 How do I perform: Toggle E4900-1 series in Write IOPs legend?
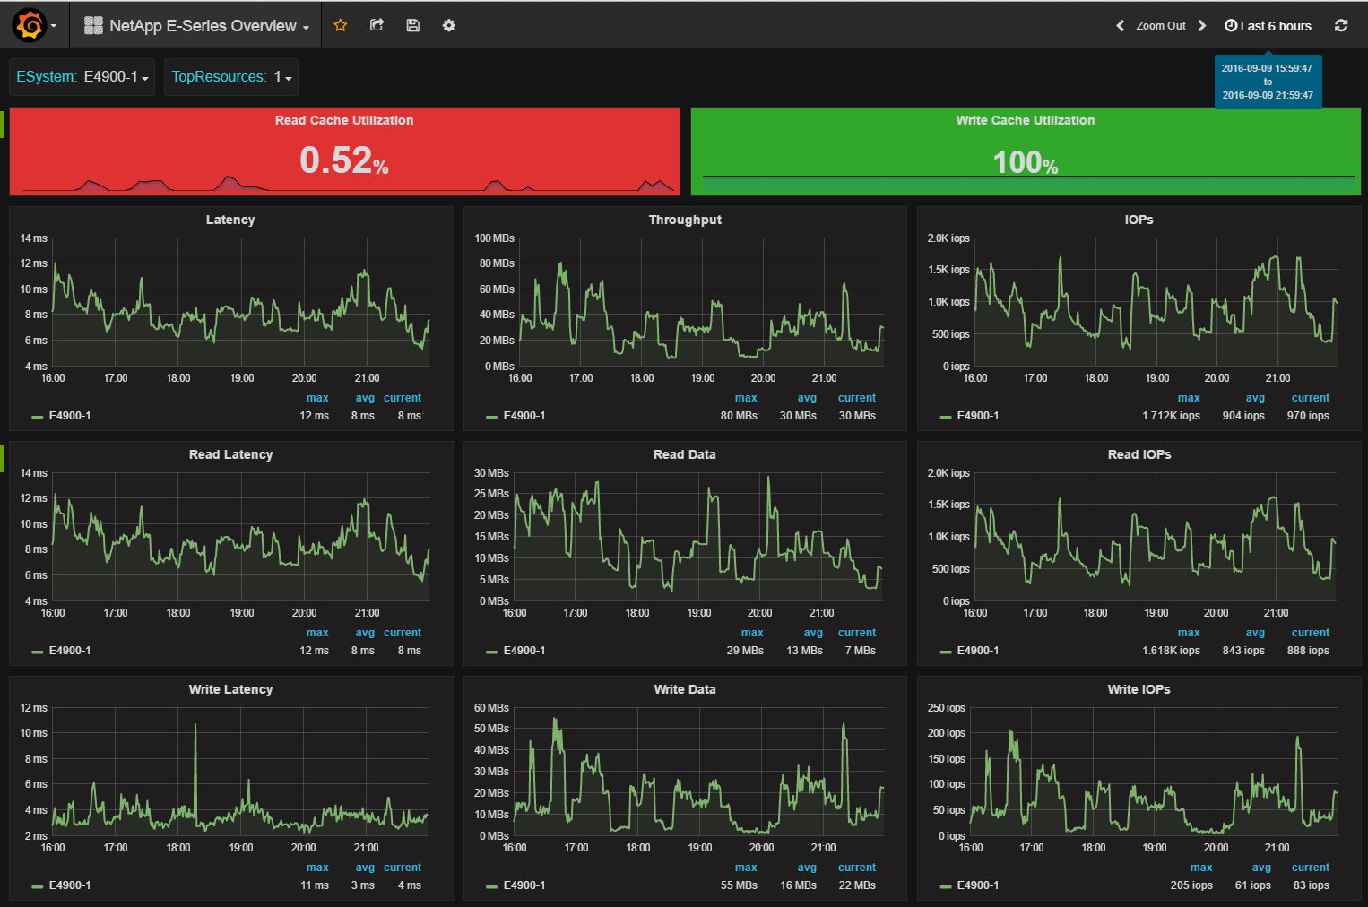point(977,885)
